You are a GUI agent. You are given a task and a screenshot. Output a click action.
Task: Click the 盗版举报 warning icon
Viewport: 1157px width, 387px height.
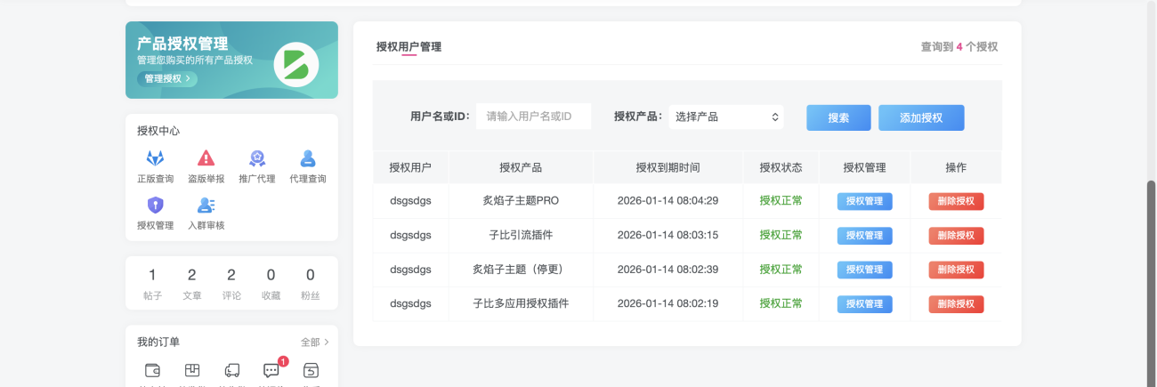[x=206, y=159]
